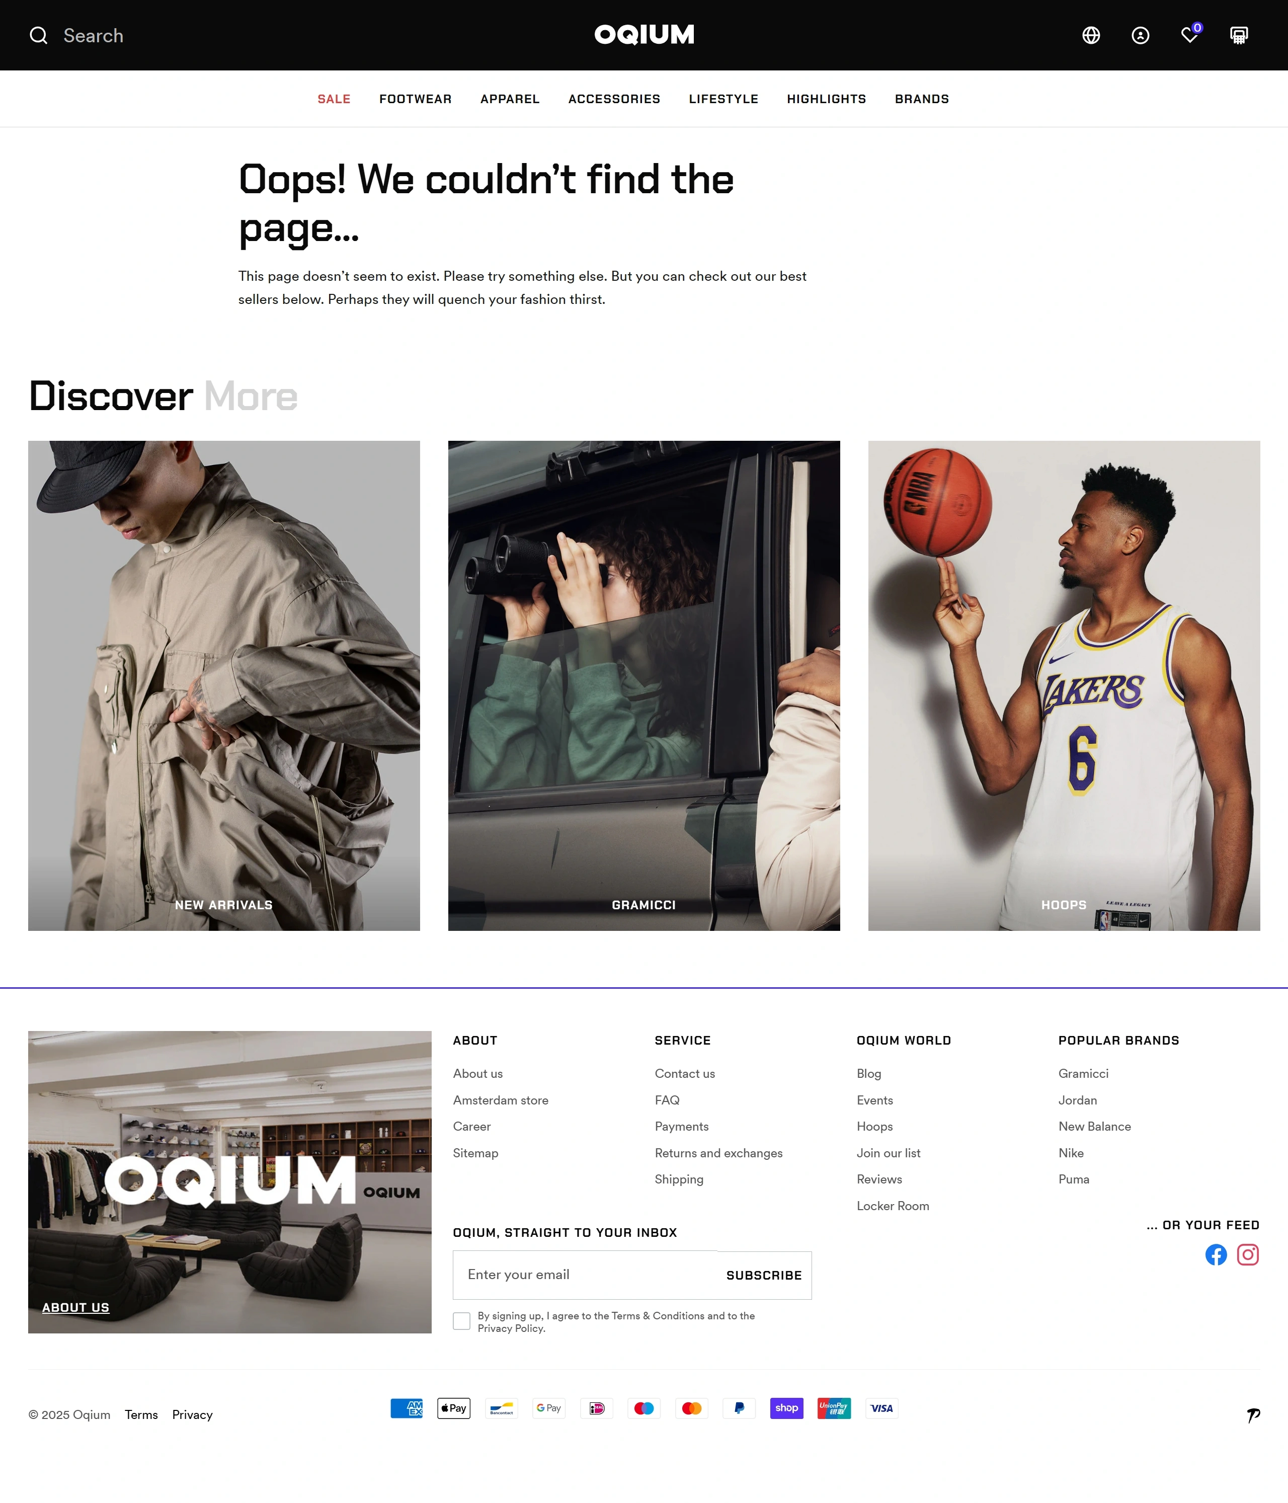Screen dimensions: 1288x1503
Task: Open the FOOTWEAR menu item
Action: click(416, 99)
